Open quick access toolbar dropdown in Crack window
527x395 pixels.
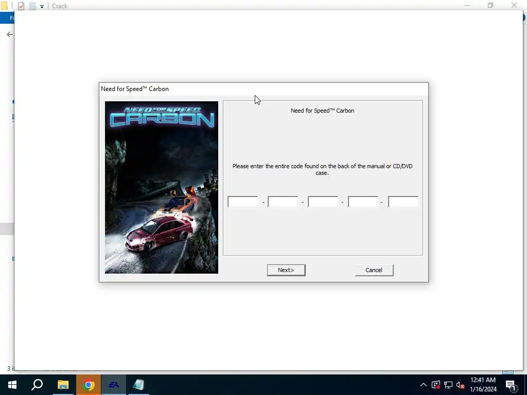[42, 6]
